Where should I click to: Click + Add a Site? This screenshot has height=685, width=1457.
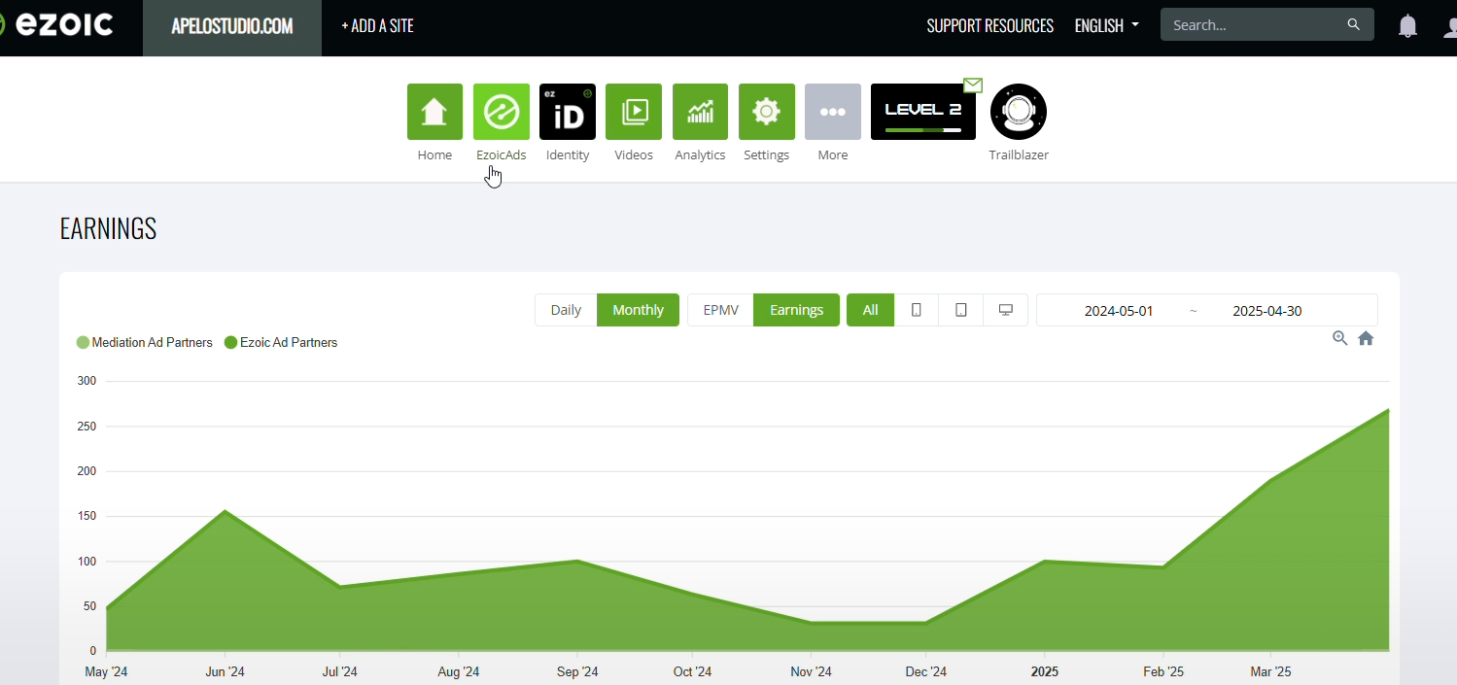377,26
